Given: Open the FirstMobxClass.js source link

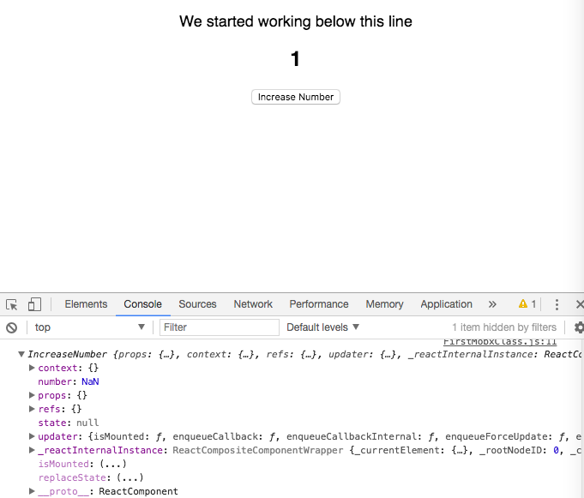Looking at the screenshot, I should [x=500, y=342].
